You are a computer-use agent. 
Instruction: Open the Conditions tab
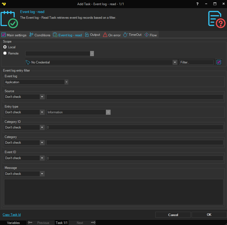pos(40,35)
